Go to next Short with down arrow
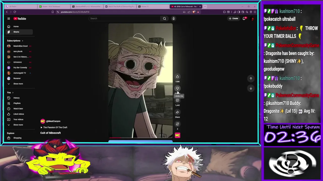This screenshot has width=323, height=181. coord(251,88)
